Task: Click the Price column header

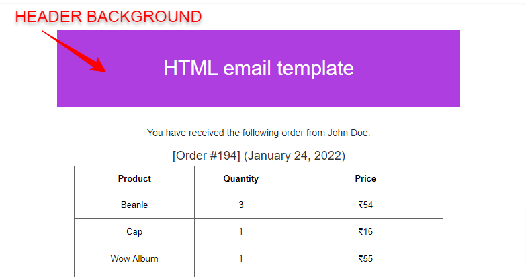Action: coord(365,179)
